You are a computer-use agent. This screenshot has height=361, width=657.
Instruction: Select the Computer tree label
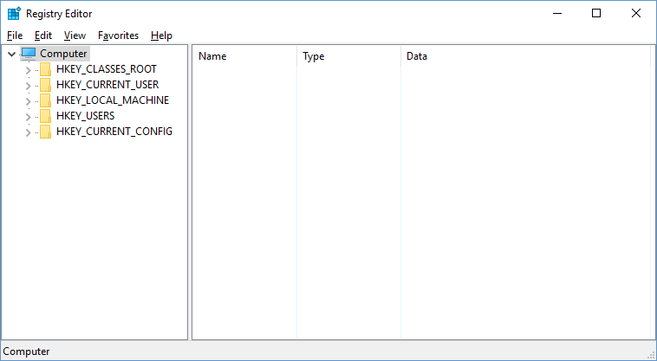(63, 54)
